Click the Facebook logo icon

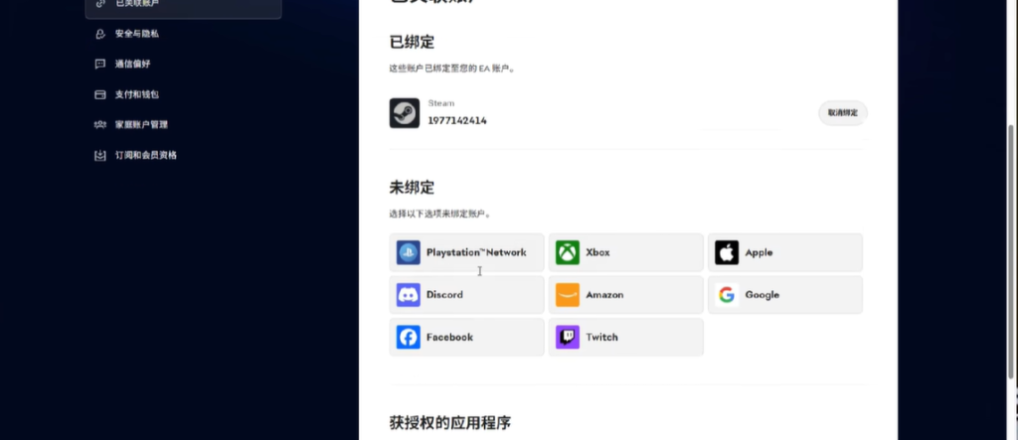click(409, 338)
